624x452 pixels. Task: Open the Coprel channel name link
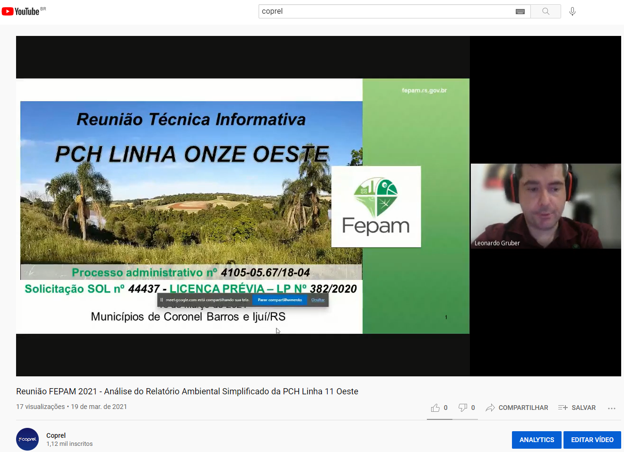56,435
